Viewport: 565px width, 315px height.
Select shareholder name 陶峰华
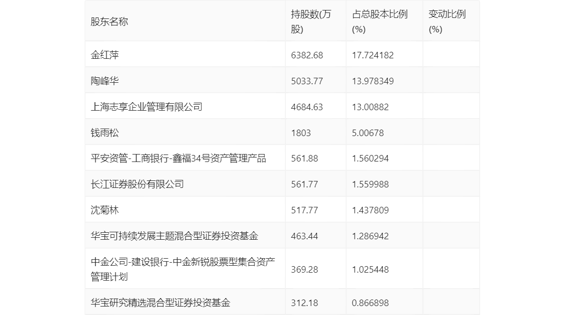click(x=105, y=81)
